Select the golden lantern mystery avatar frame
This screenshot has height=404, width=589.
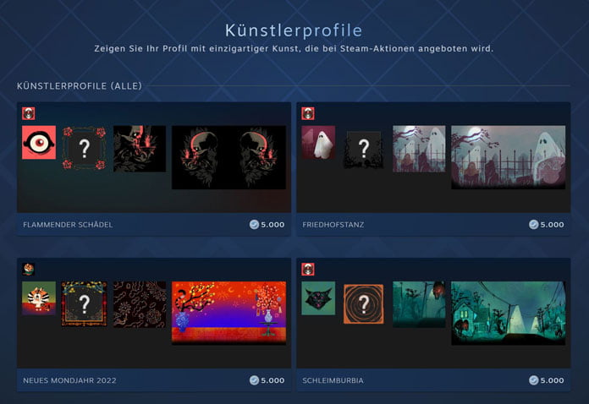pos(84,303)
